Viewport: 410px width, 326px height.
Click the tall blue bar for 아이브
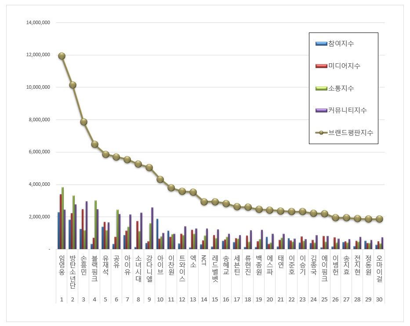(157, 234)
